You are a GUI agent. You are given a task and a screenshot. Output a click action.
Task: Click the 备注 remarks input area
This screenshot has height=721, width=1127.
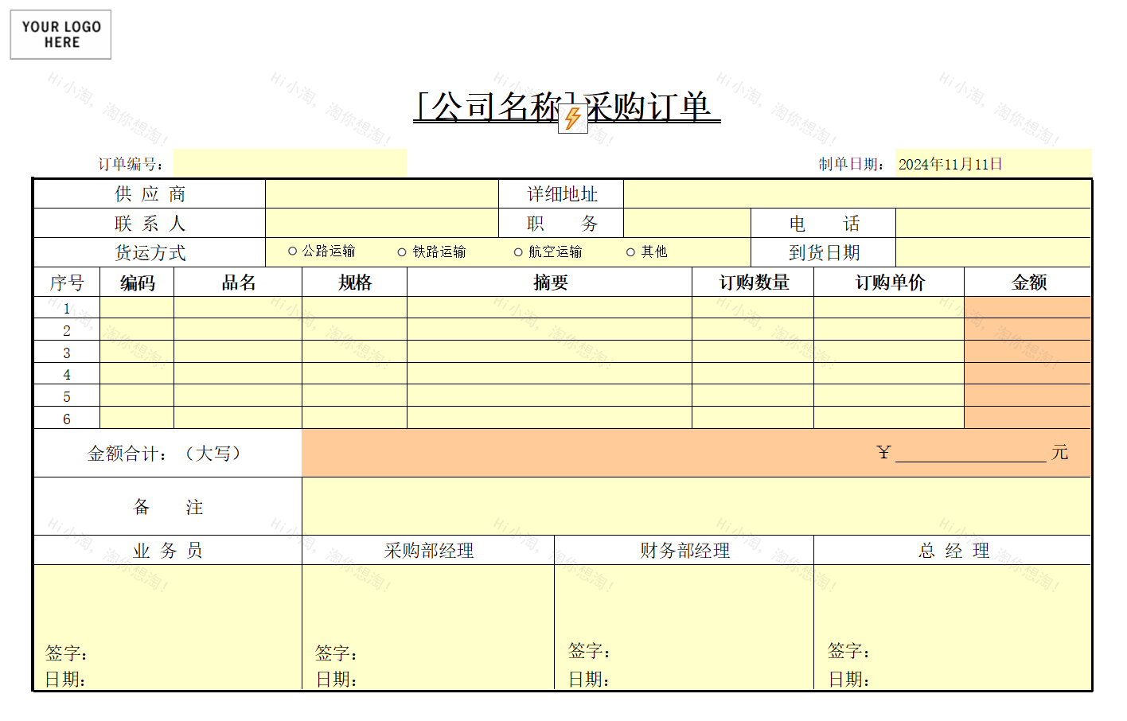pyautogui.click(x=696, y=507)
